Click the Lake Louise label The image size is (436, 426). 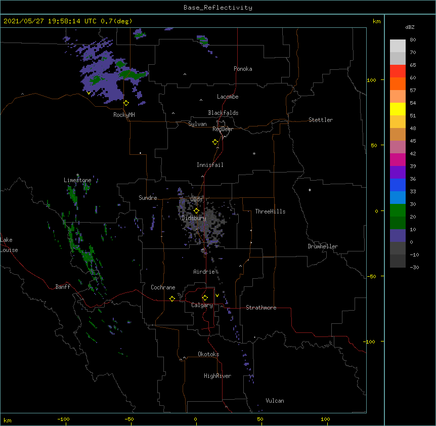(9, 245)
